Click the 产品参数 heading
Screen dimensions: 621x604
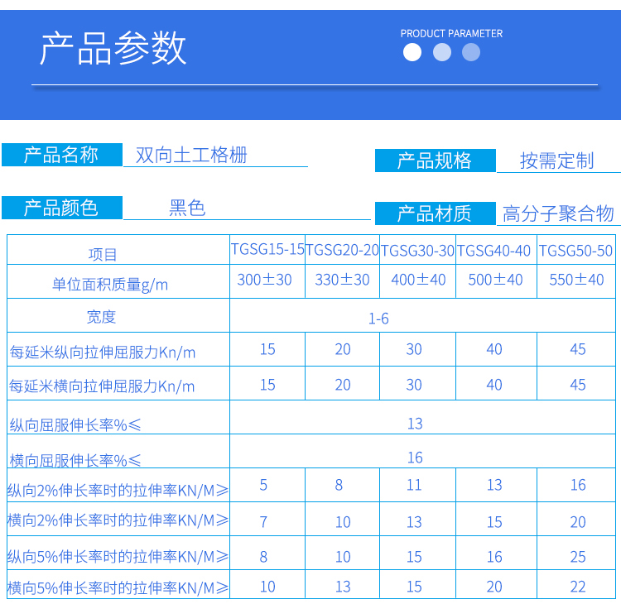pyautogui.click(x=113, y=48)
